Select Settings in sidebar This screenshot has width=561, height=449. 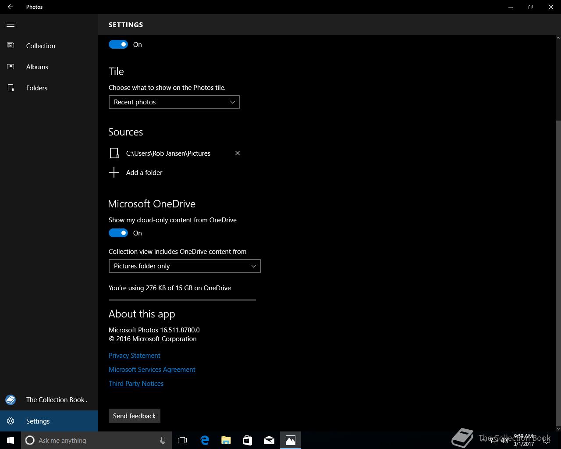(49, 421)
